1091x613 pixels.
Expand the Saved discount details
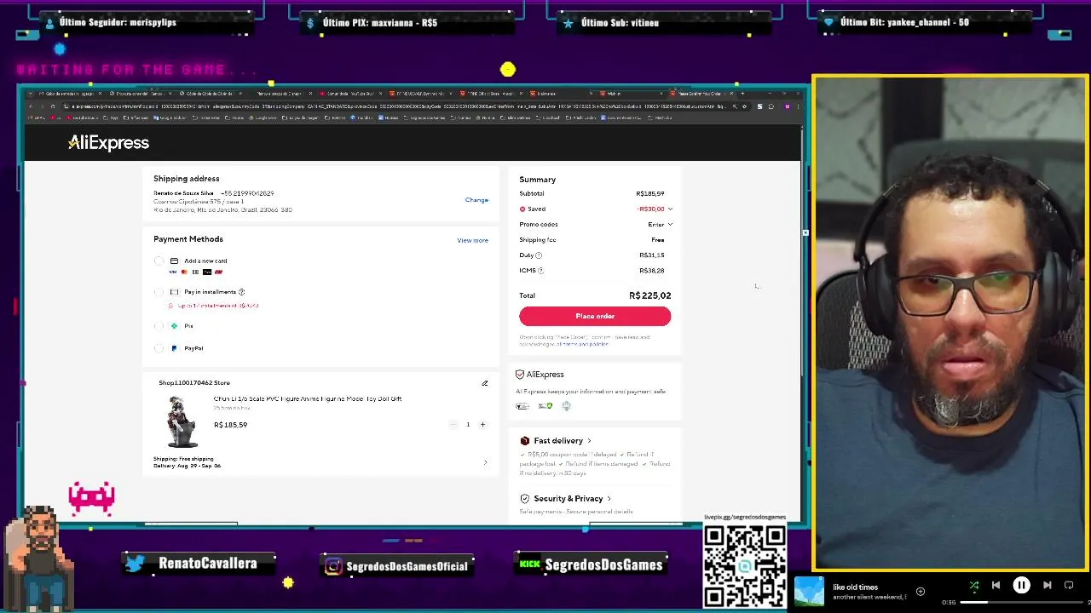tap(670, 209)
